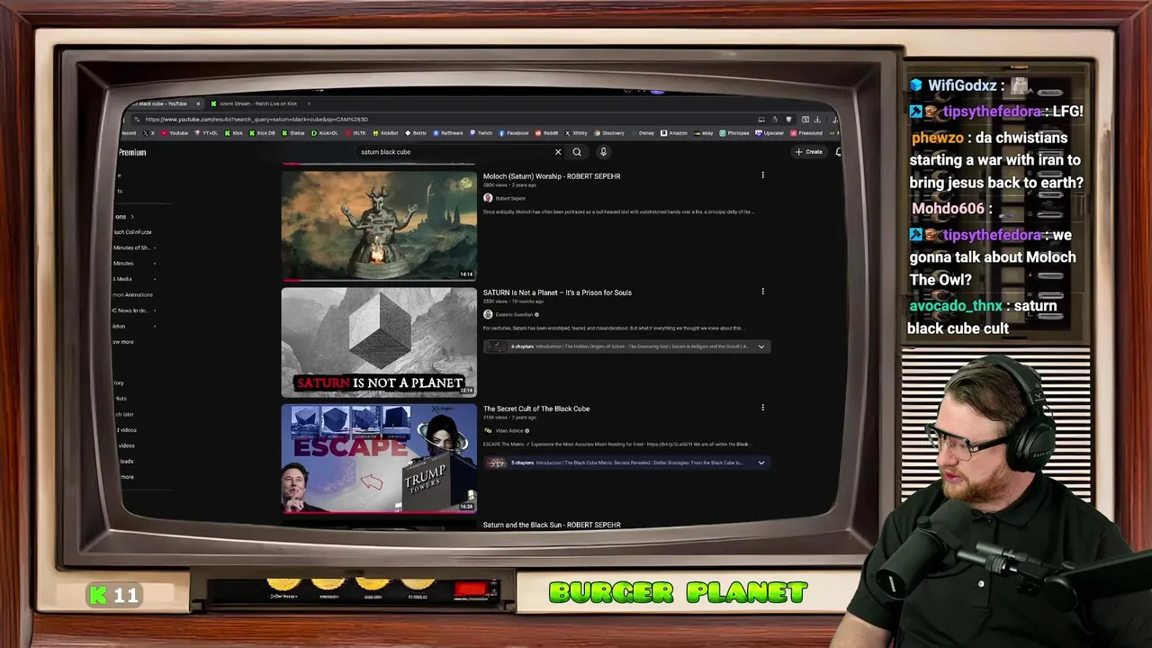Open SATURN Is Not a Planet title link

[x=557, y=292]
